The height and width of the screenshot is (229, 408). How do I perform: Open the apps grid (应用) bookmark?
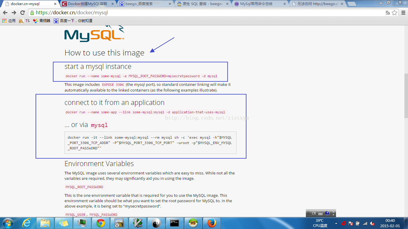[x=9, y=21]
